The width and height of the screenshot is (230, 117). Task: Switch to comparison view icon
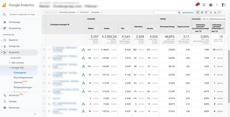[x=211, y=13]
